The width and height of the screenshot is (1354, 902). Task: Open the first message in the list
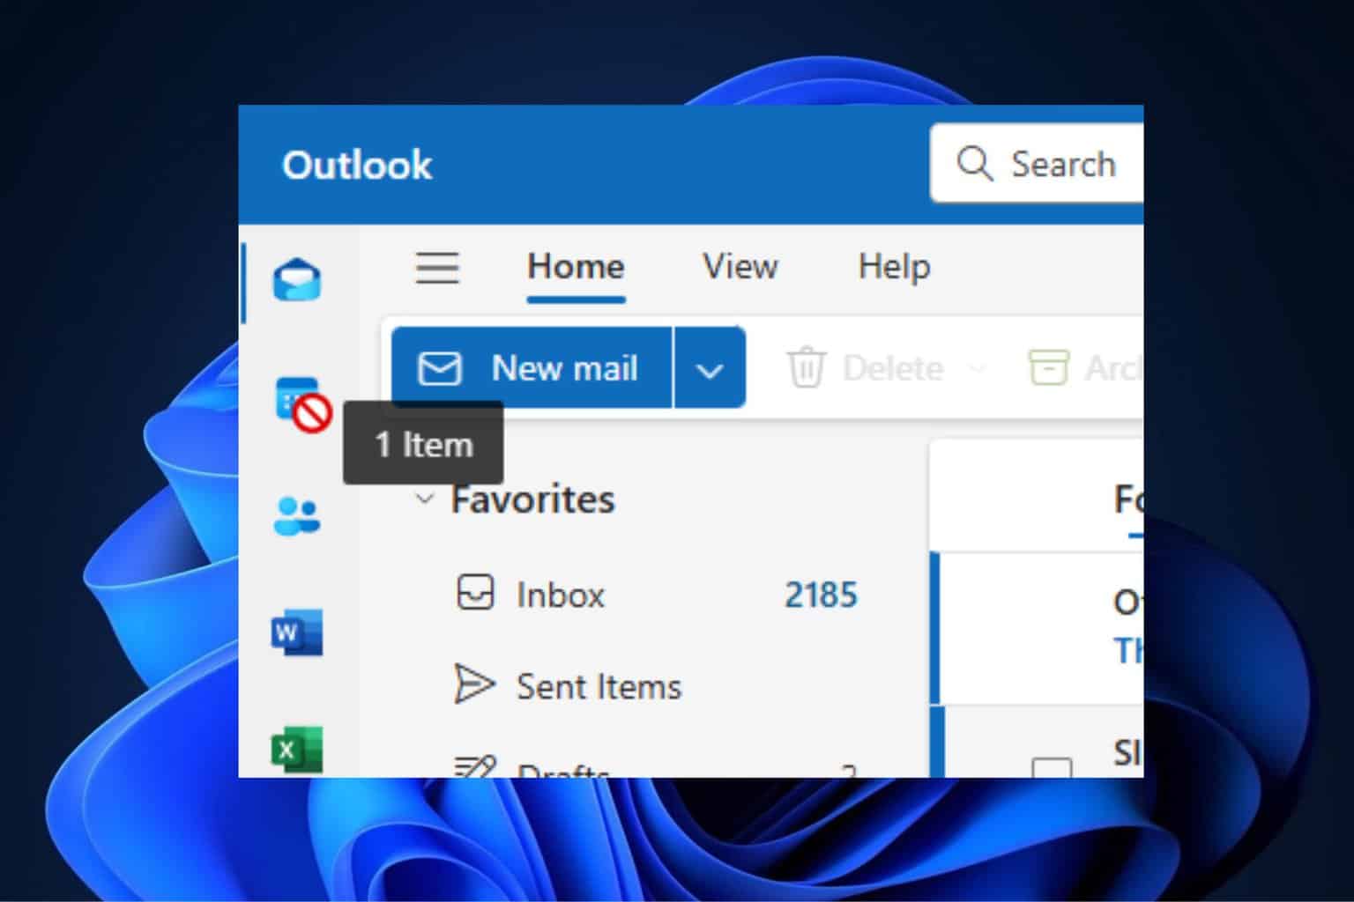pyautogui.click(x=1038, y=628)
